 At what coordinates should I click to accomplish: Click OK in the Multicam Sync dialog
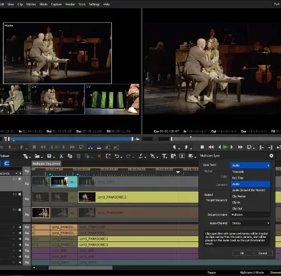[x=242, y=253]
